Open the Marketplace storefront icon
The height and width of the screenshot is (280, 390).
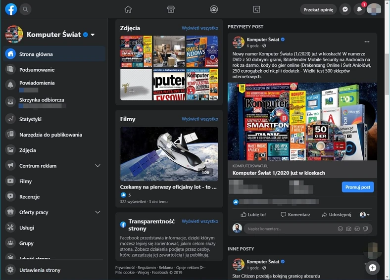point(171,9)
